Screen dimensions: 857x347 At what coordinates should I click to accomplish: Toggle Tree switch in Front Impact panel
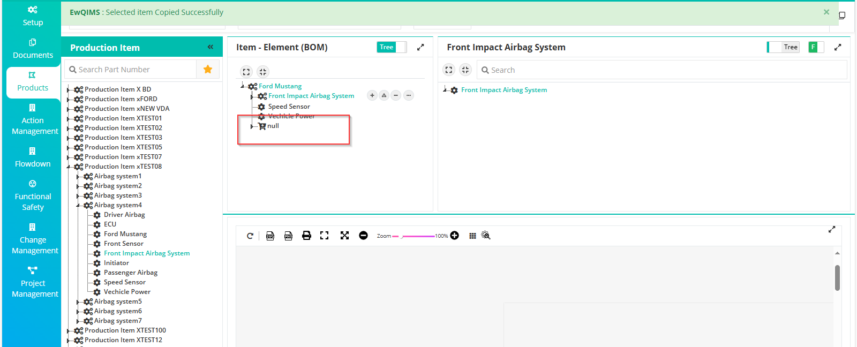pyautogui.click(x=783, y=47)
